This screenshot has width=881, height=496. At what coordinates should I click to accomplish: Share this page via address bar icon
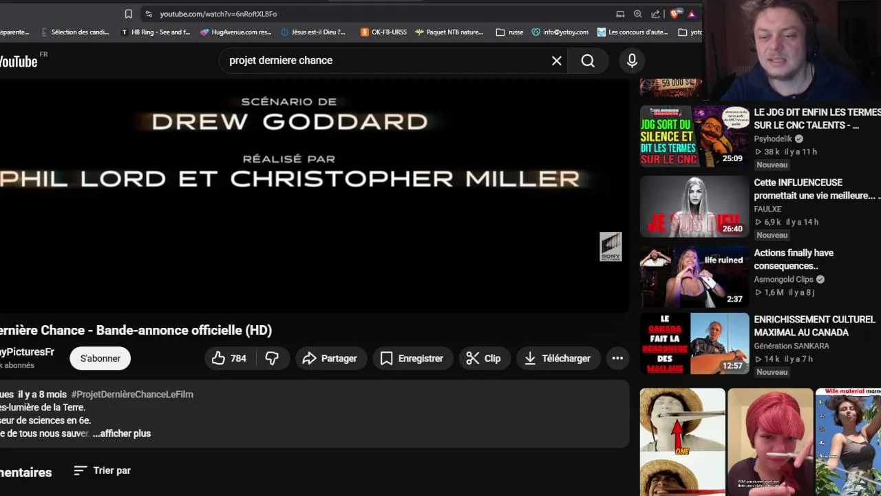point(655,14)
